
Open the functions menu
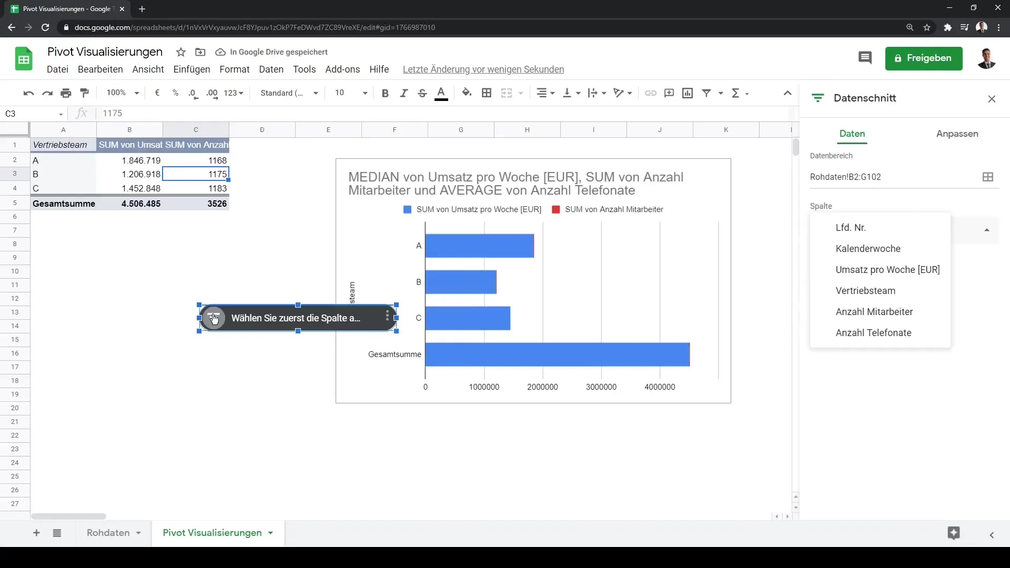coord(740,93)
